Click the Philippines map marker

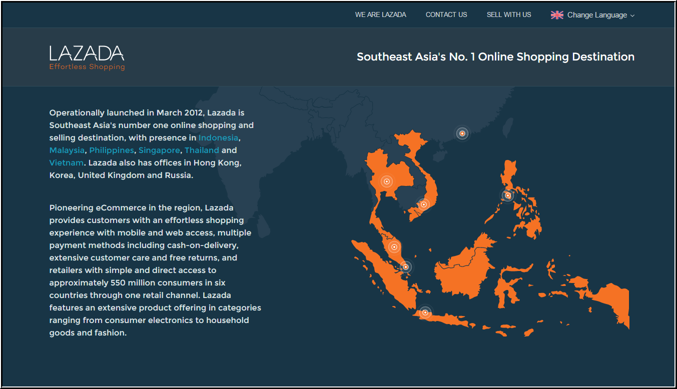(508, 195)
